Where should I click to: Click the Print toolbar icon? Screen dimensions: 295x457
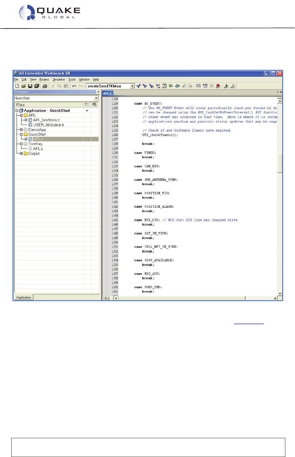point(45,86)
